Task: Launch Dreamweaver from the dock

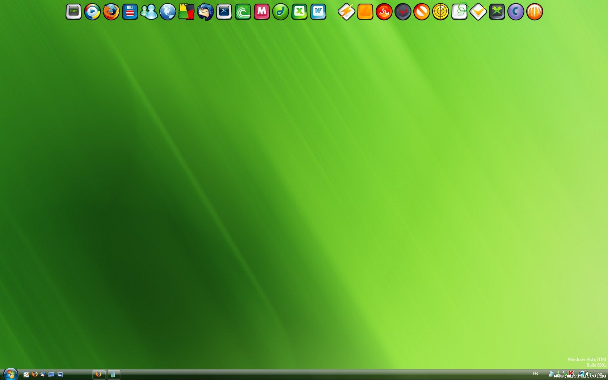Action: coord(280,12)
